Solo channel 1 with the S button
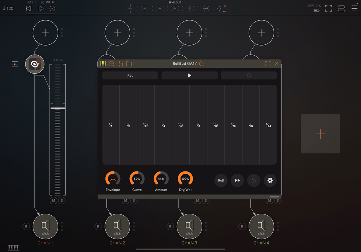Image resolution: width=361 pixels, height=252 pixels. [x=62, y=201]
